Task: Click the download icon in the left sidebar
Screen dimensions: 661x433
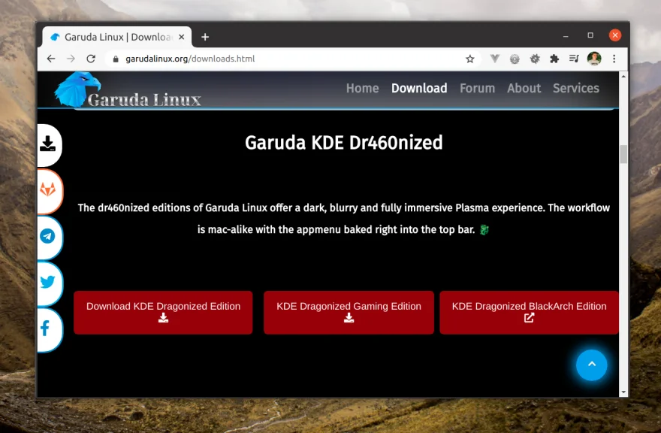Action: [47, 145]
